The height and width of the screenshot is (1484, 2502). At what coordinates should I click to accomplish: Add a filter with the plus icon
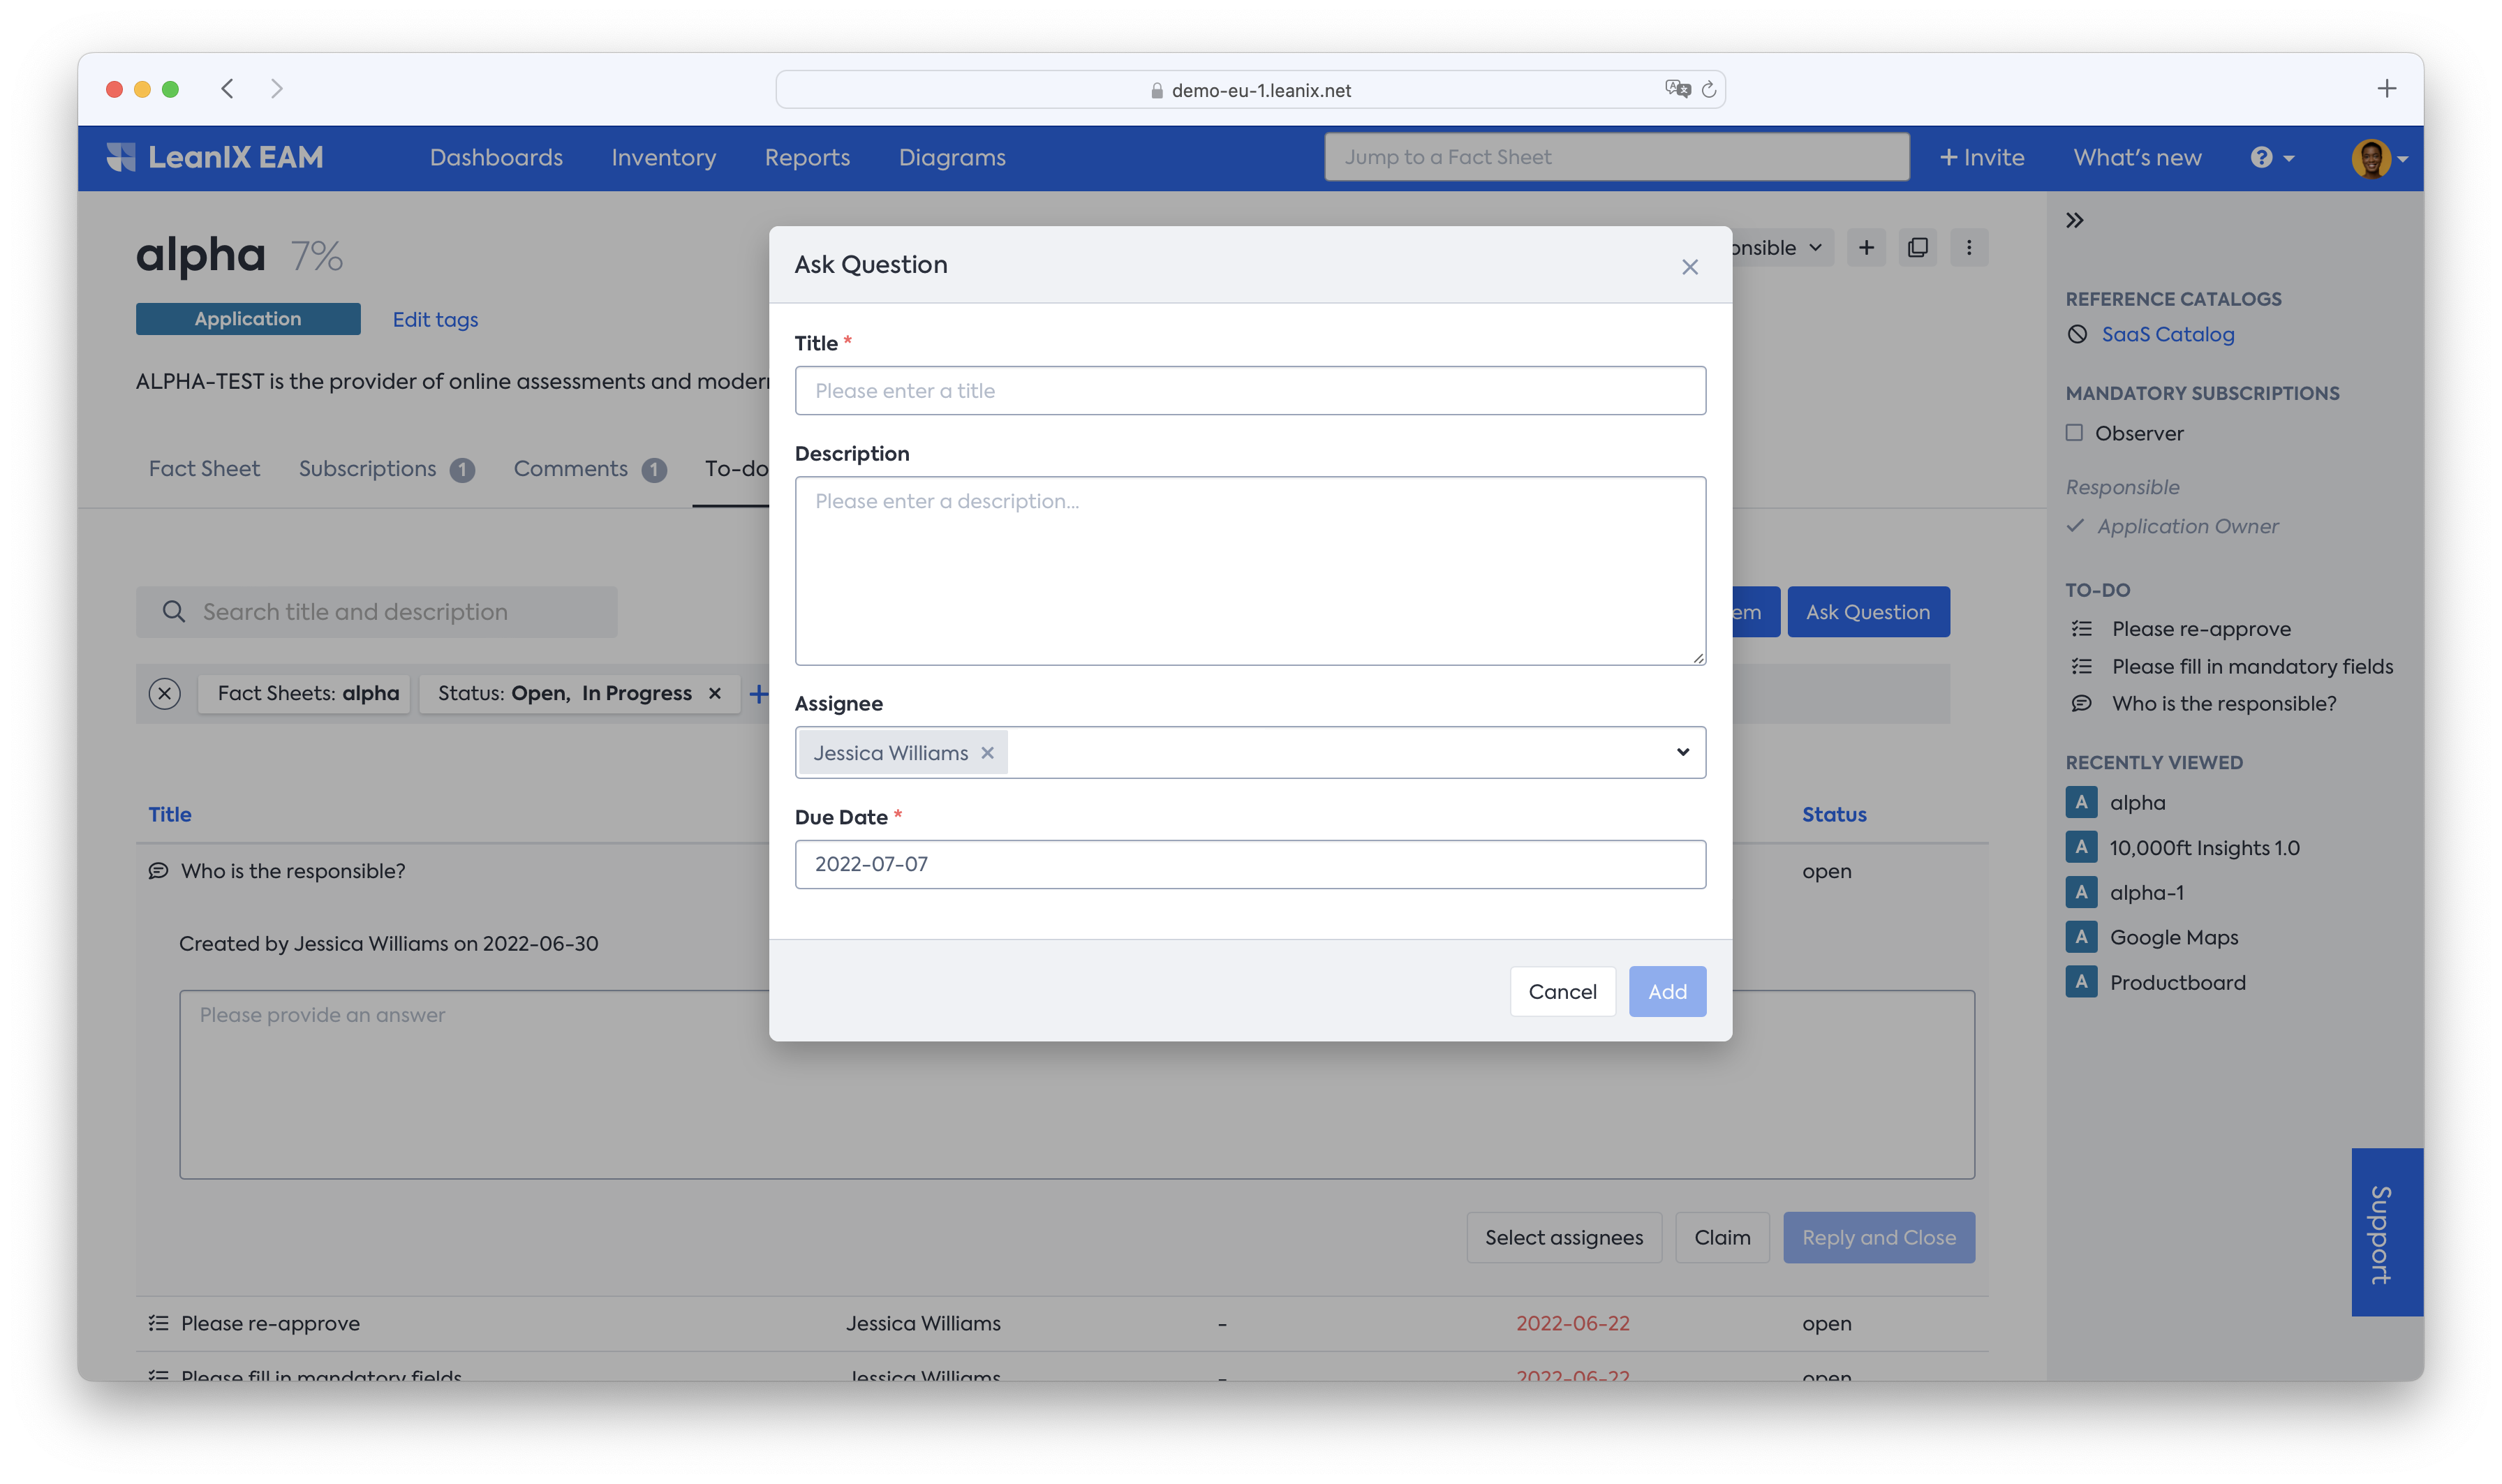[x=759, y=693]
